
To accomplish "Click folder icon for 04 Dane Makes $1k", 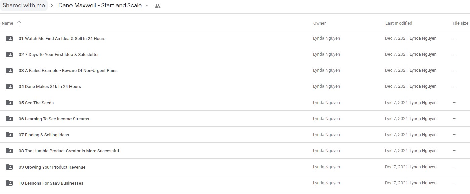I will point(9,86).
